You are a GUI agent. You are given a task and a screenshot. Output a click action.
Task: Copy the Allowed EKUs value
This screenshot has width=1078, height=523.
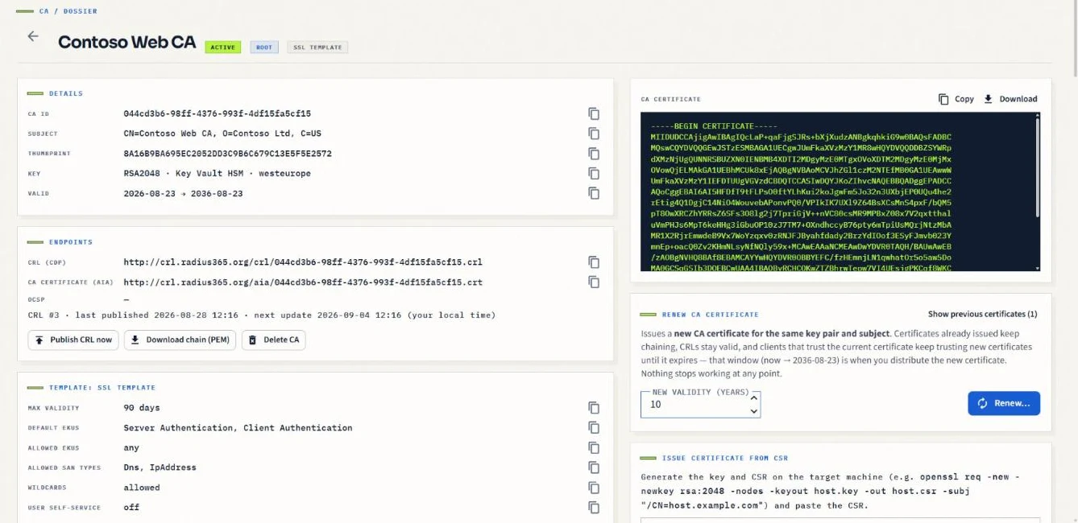click(594, 448)
